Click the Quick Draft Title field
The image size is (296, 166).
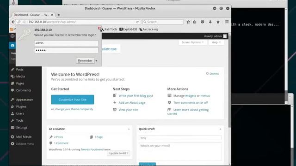180,138
